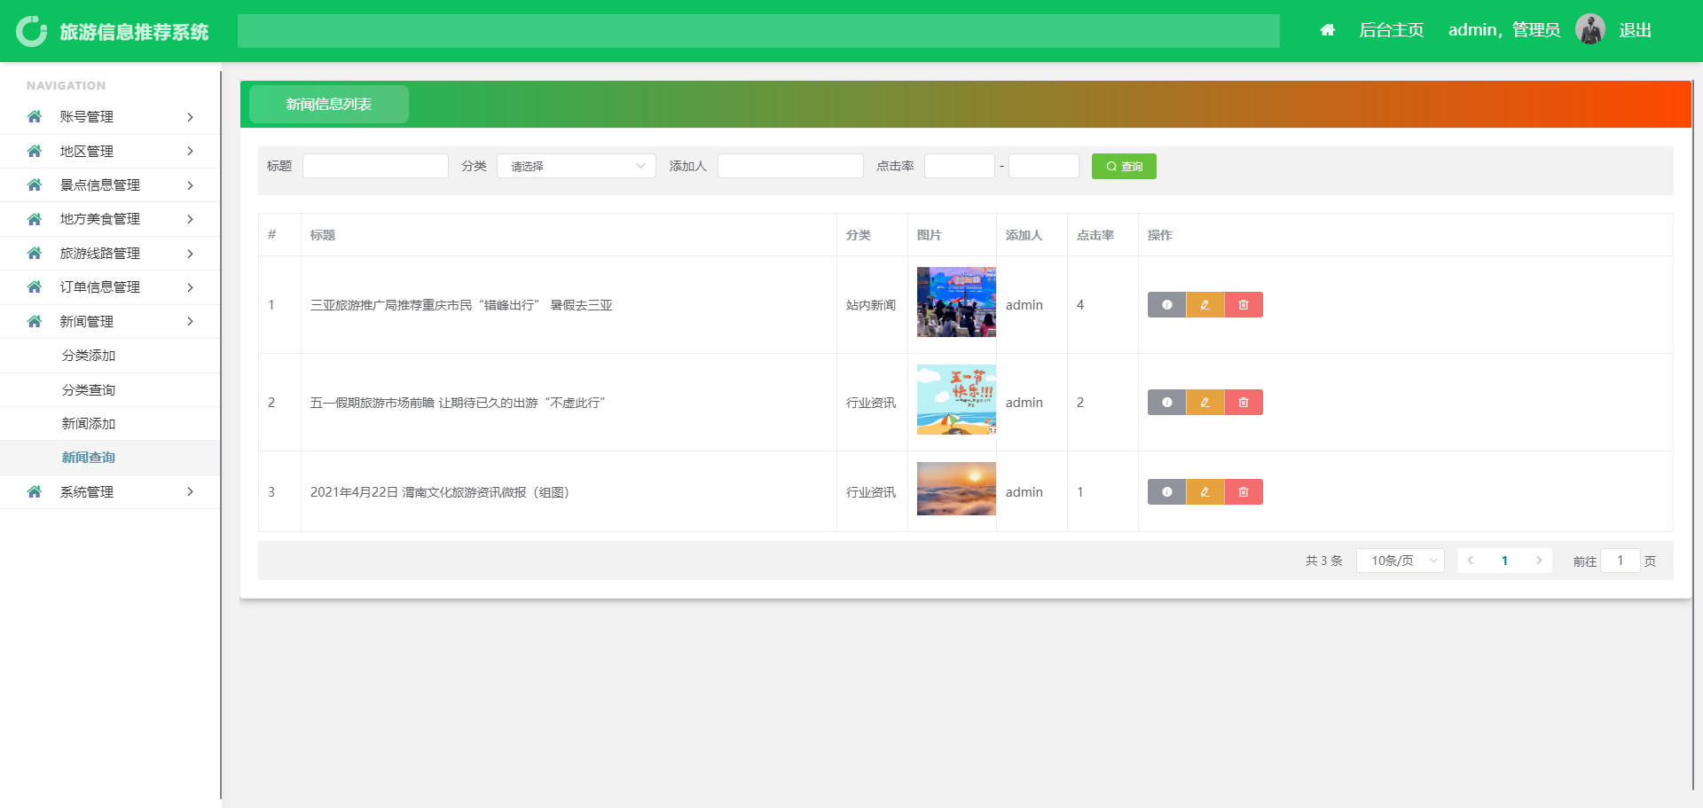
Task: Click the 标题 filter input field
Action: coord(375,167)
